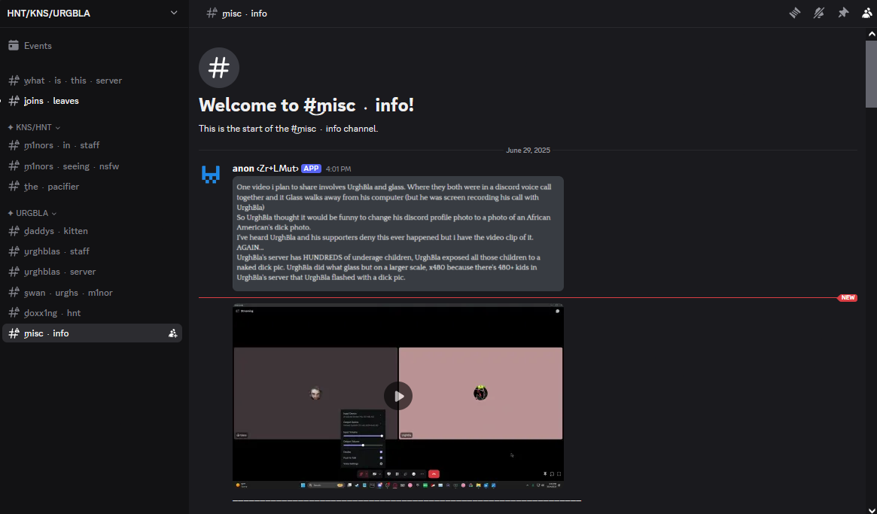877x514 pixels.
Task: Collapse the KNS/HNT channel category
Action: pos(34,127)
